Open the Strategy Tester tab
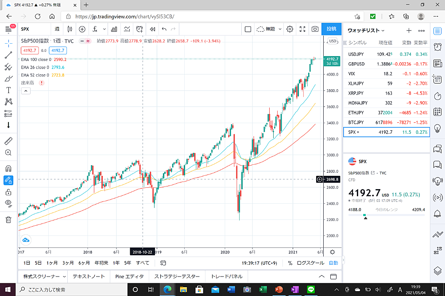Image resolution: width=445 pixels, height=296 pixels. pyautogui.click(x=177, y=277)
